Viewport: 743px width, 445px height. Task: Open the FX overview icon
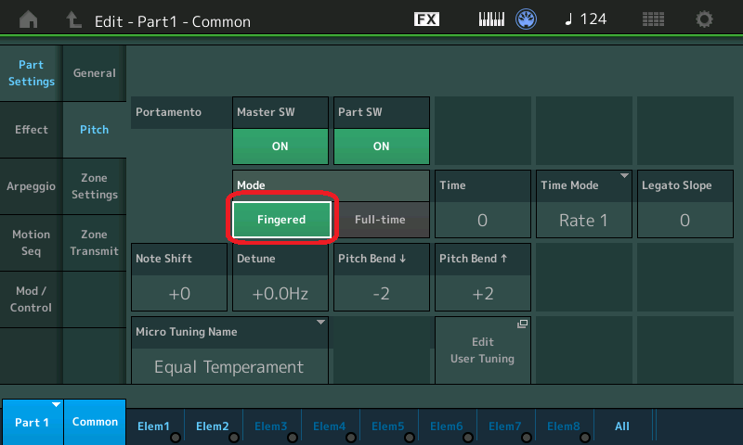426,19
